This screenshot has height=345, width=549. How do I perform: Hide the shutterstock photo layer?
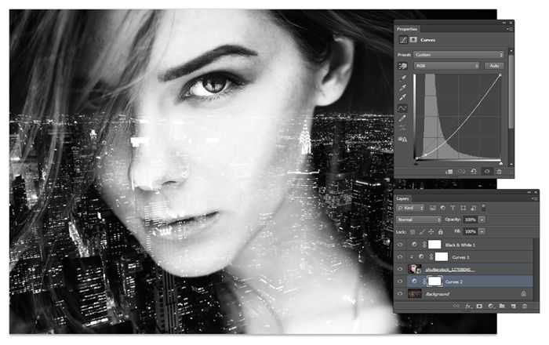point(400,269)
